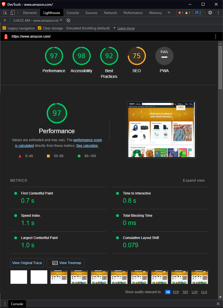The image size is (223, 308).
Task: Close the console drawer
Action: coord(218,304)
